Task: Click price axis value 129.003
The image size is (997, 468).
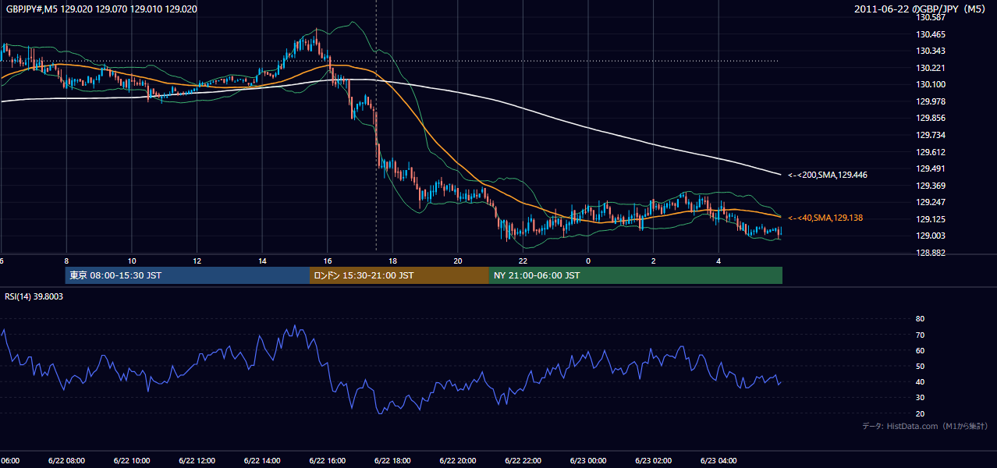Action: point(931,236)
